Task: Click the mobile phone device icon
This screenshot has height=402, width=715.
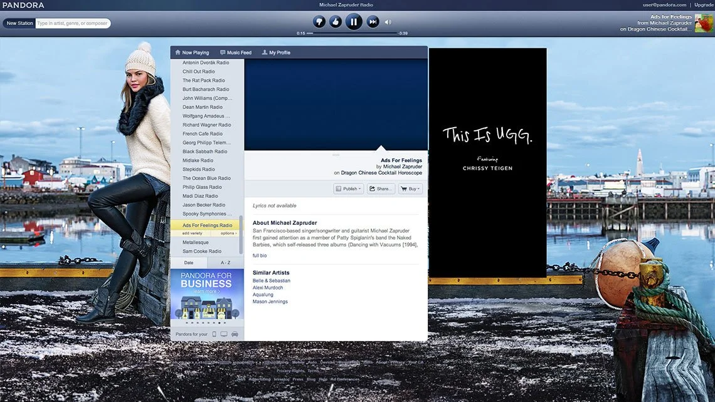Action: pos(214,334)
